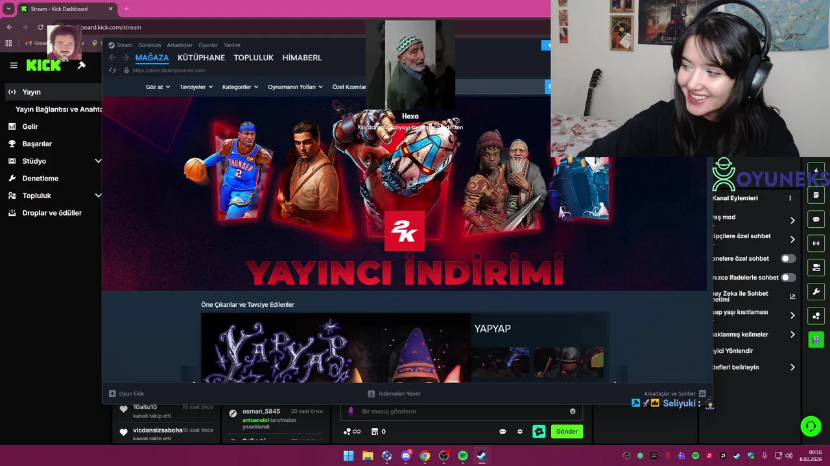Open the Kick hamburger menu
830x466 pixels.
point(14,65)
